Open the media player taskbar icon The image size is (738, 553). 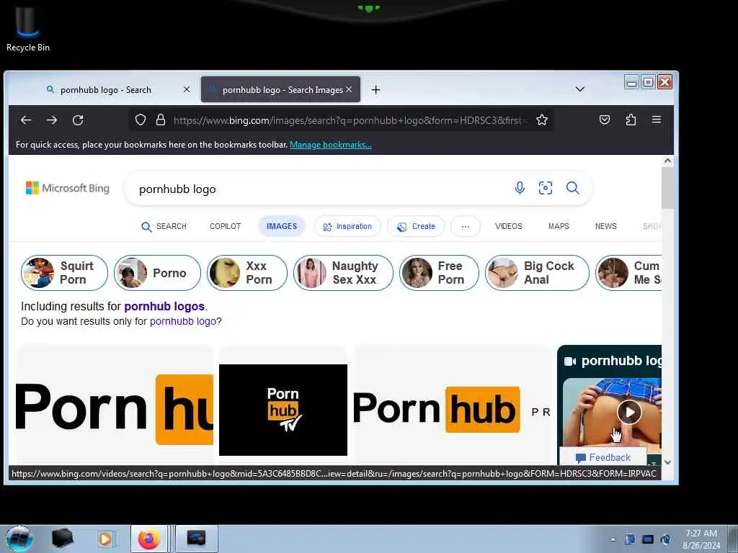105,539
